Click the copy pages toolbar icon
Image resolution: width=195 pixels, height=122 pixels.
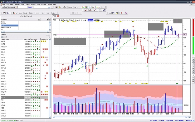[8, 13]
